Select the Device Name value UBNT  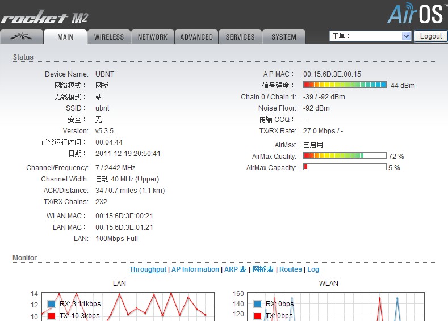pyautogui.click(x=104, y=74)
